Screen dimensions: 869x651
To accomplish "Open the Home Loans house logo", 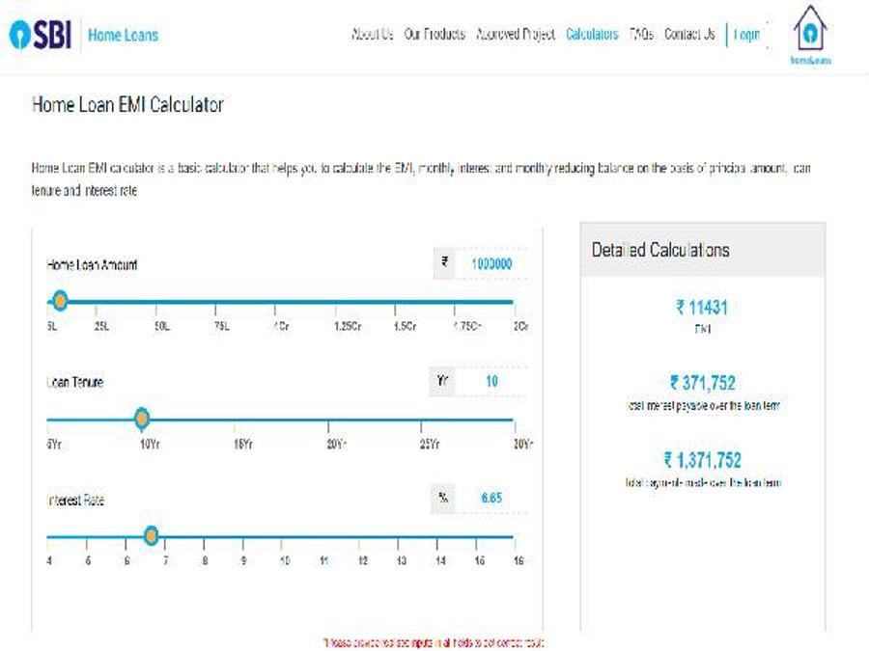I will tap(810, 35).
